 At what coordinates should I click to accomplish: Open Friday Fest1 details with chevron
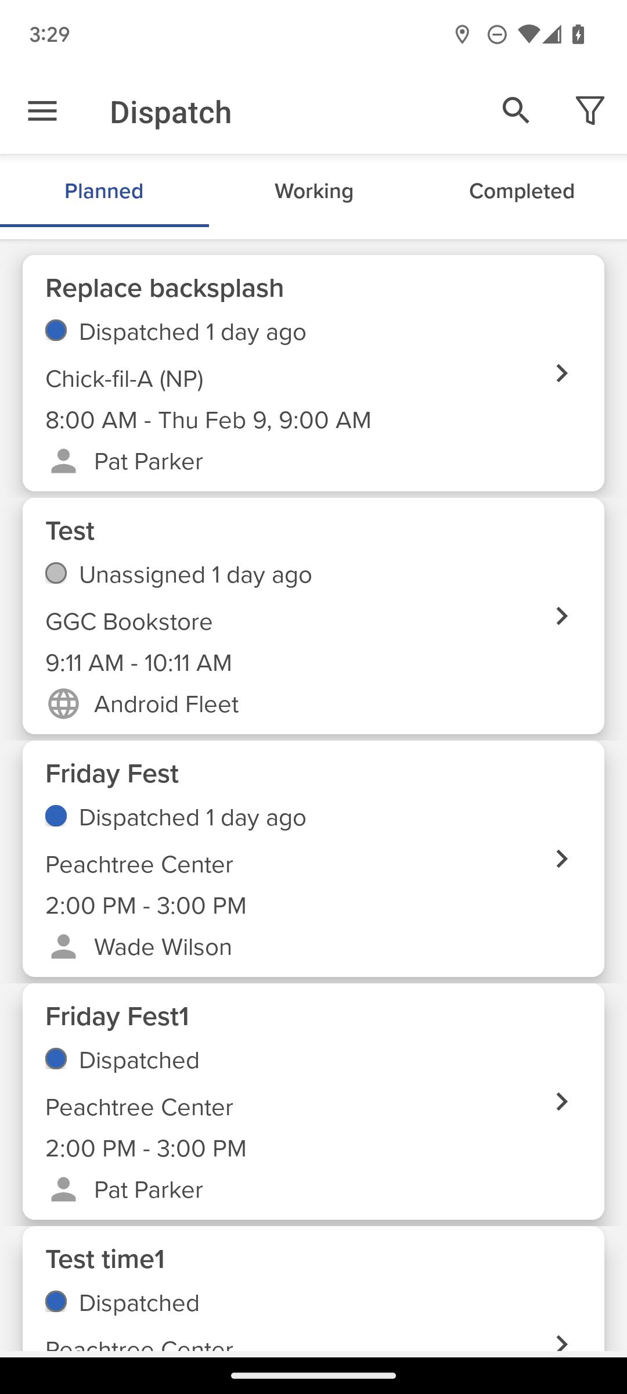(561, 1101)
